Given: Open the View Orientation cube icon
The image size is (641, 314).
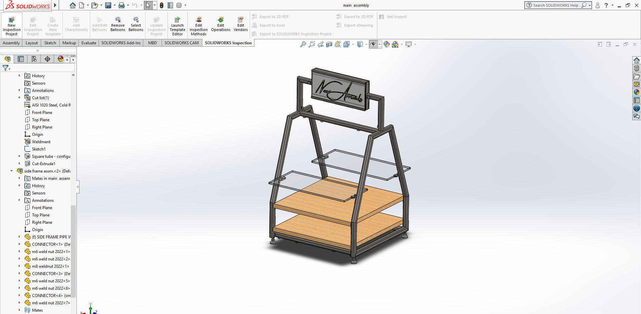Looking at the screenshot, I should tap(347, 44).
